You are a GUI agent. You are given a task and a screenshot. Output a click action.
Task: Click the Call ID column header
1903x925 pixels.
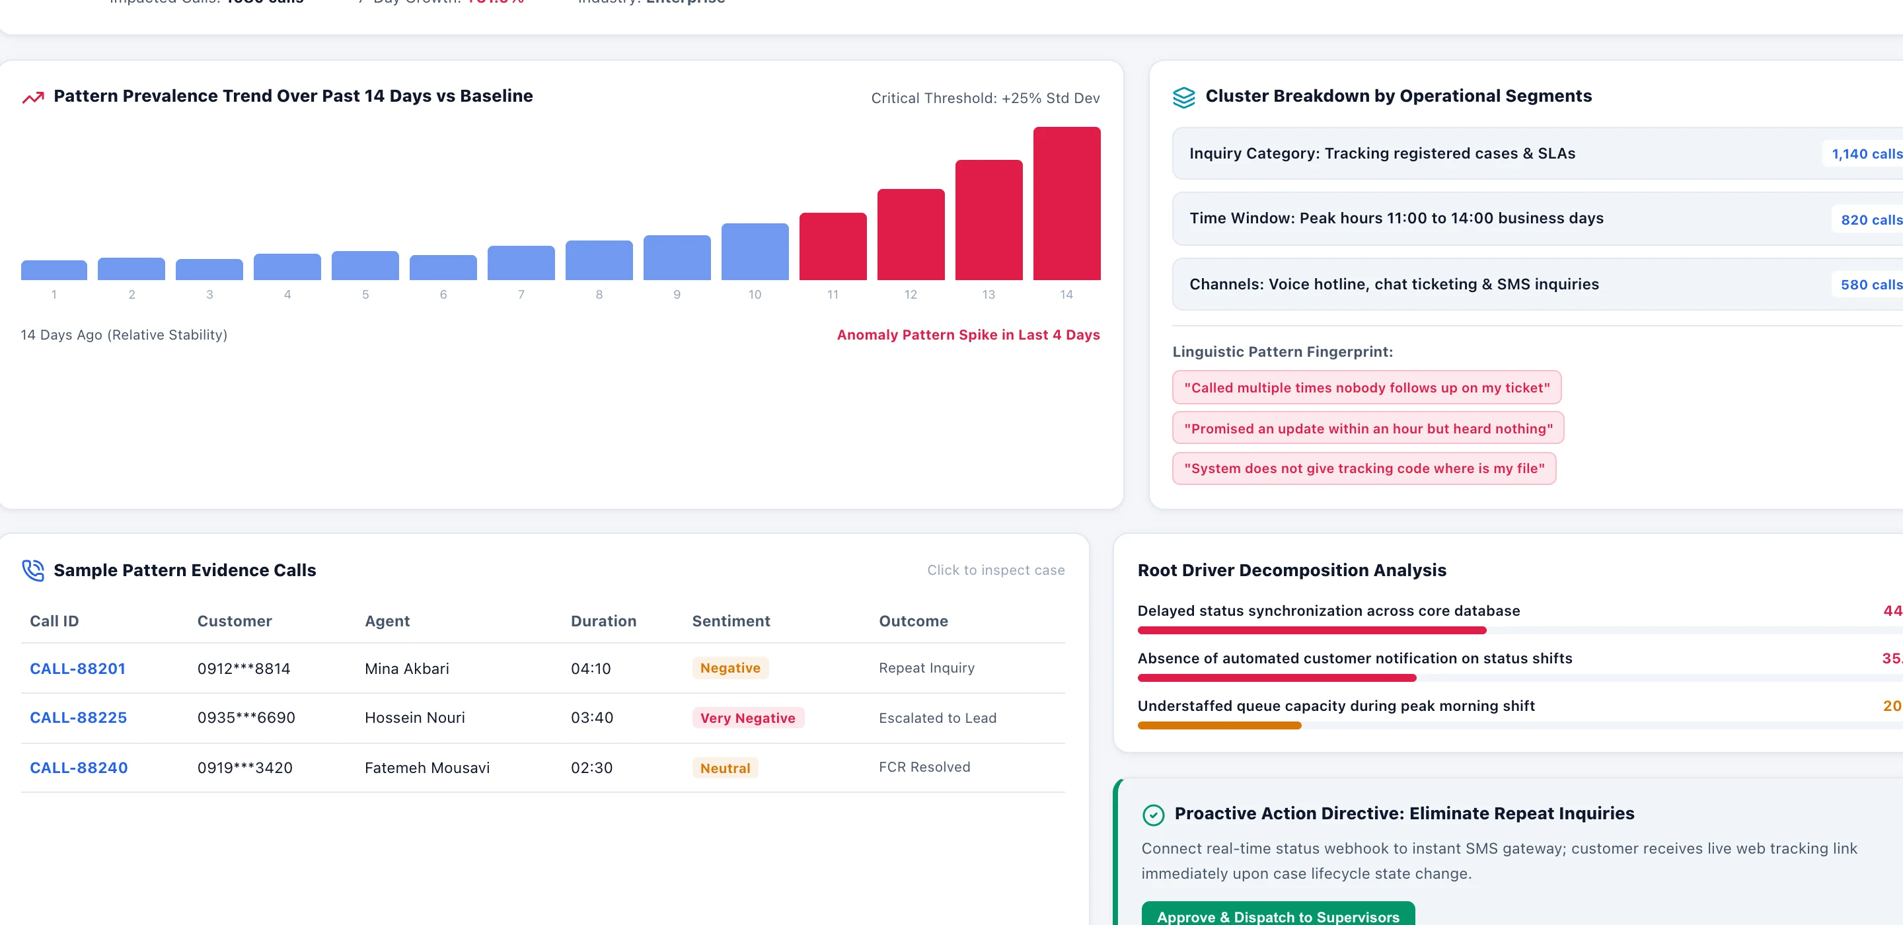[54, 621]
